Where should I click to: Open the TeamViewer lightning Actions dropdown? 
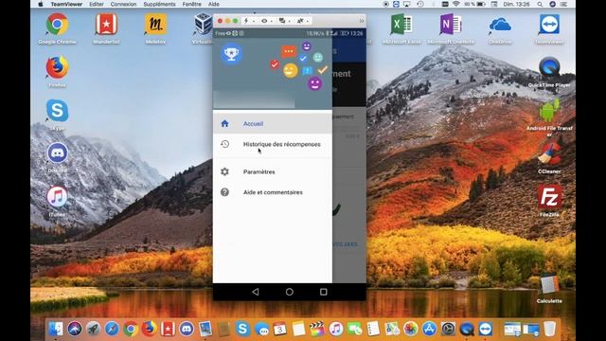point(248,21)
